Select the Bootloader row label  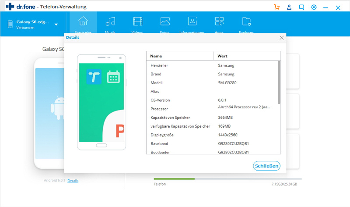(160, 152)
